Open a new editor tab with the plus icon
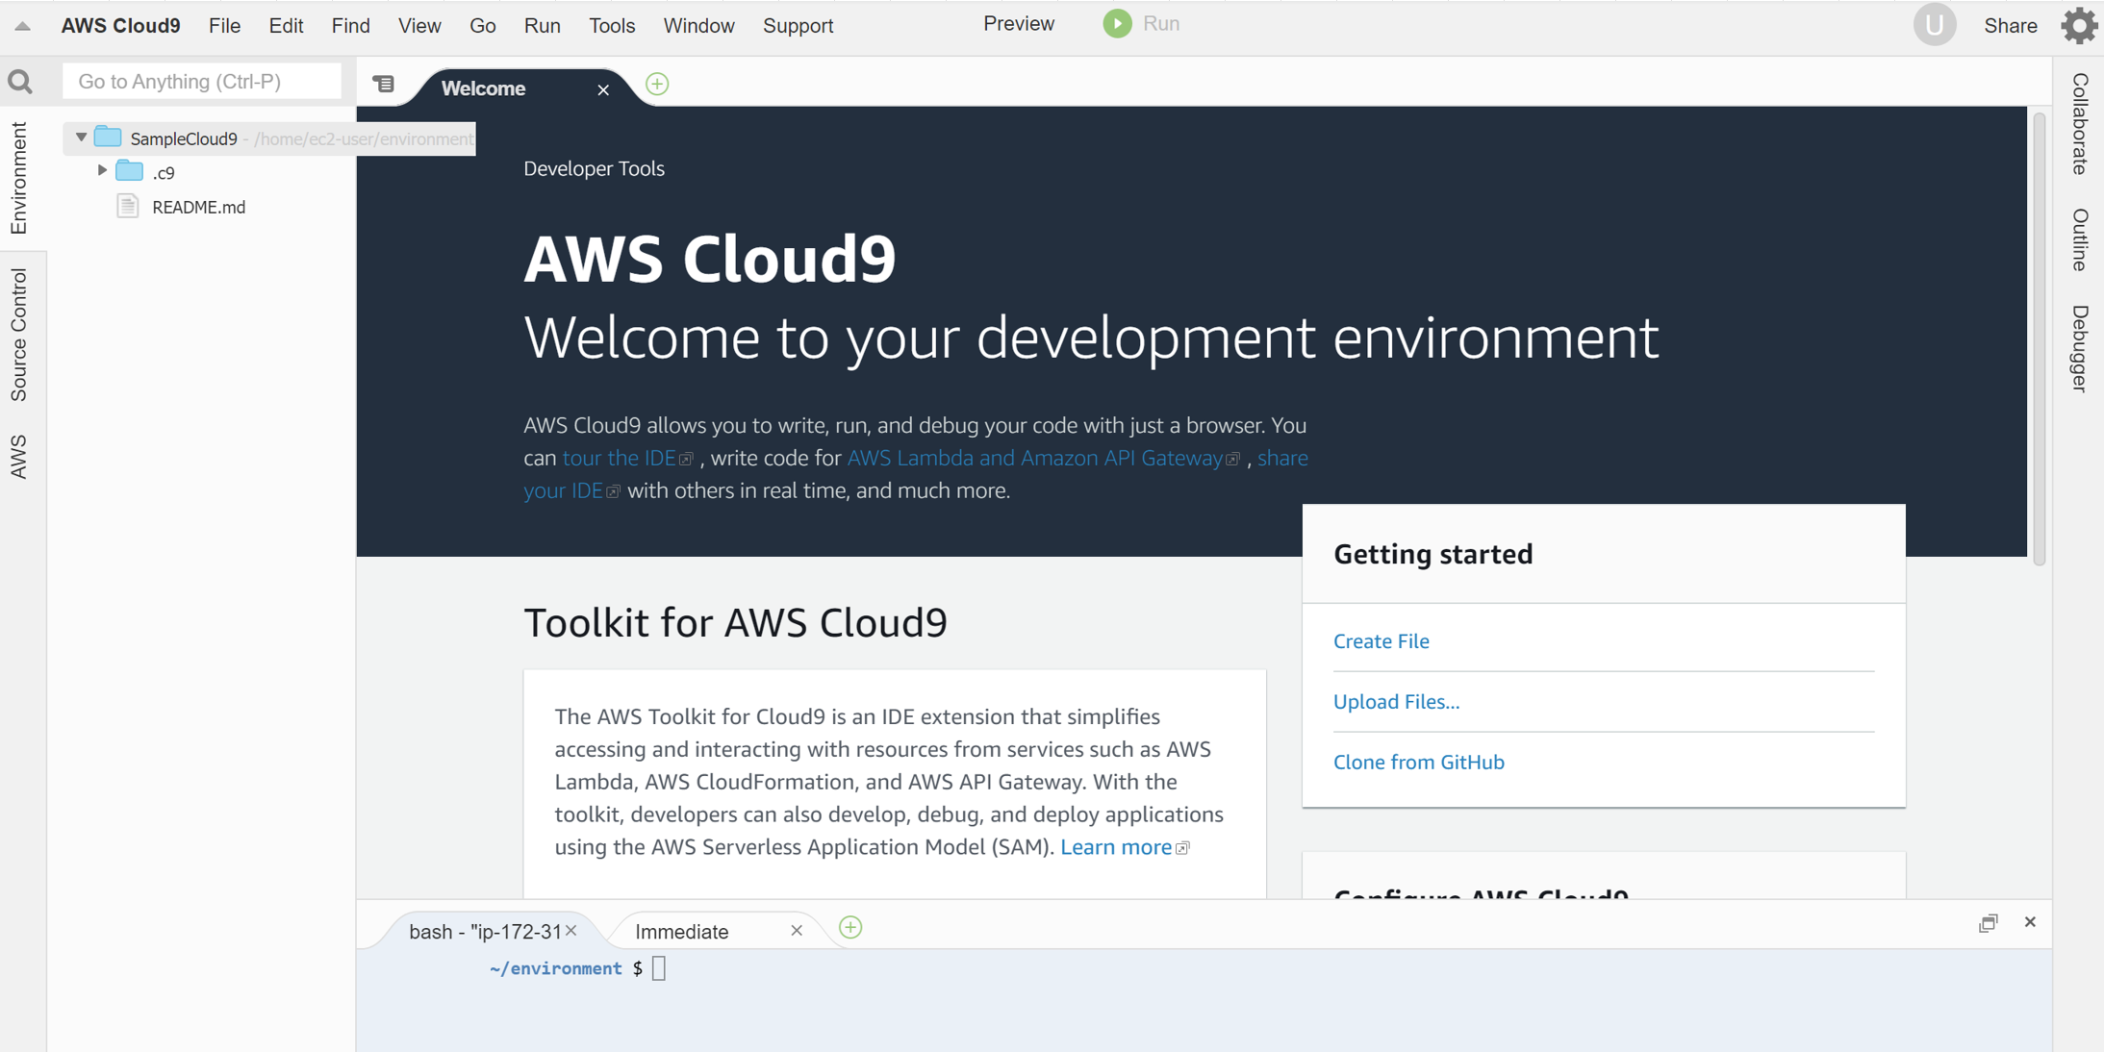This screenshot has height=1052, width=2104. [657, 84]
